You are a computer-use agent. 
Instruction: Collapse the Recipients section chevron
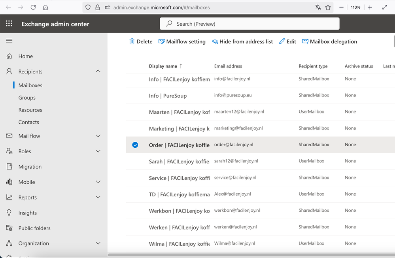click(98, 71)
